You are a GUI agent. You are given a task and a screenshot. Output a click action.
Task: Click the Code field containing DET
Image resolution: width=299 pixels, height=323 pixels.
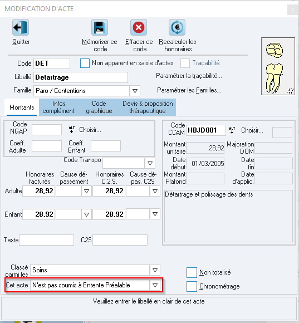tap(52, 63)
